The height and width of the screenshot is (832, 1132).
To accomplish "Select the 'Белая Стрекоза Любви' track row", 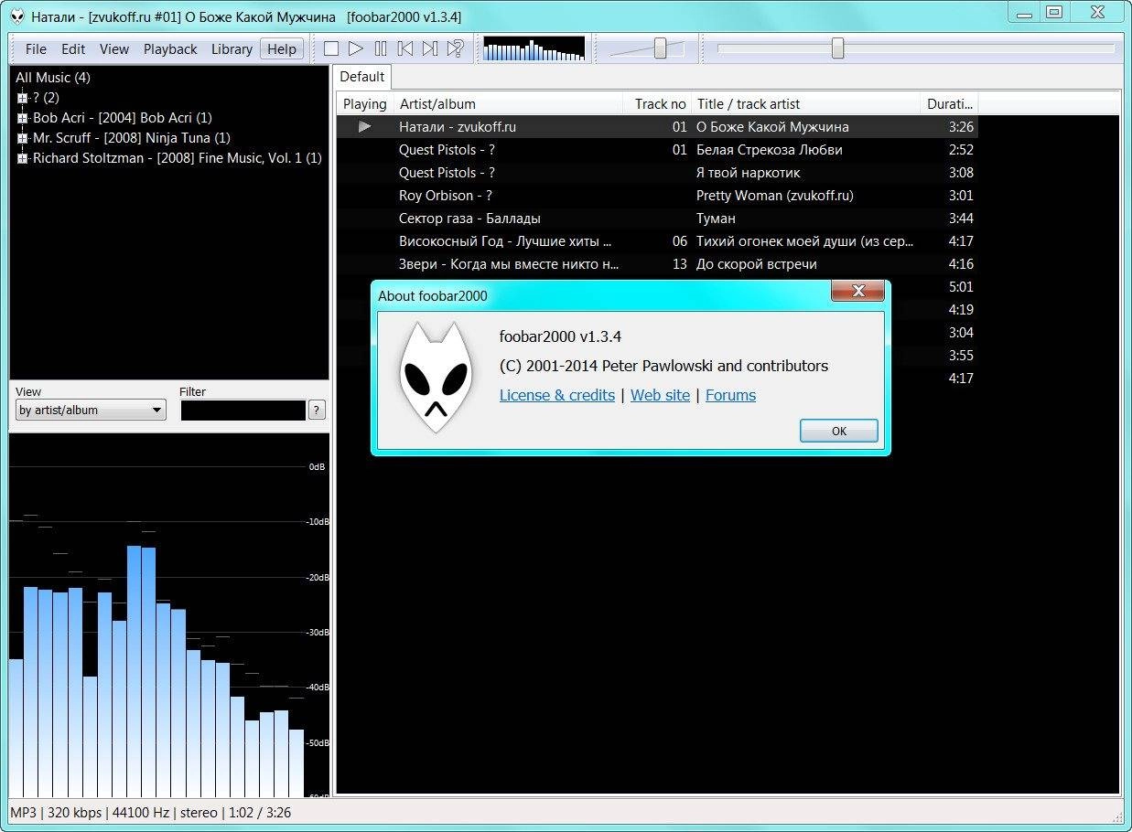I will [x=657, y=150].
